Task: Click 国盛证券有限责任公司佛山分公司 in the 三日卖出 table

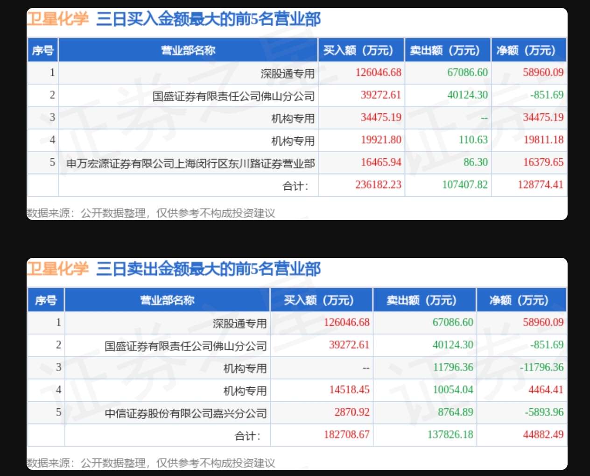Action: (186, 346)
